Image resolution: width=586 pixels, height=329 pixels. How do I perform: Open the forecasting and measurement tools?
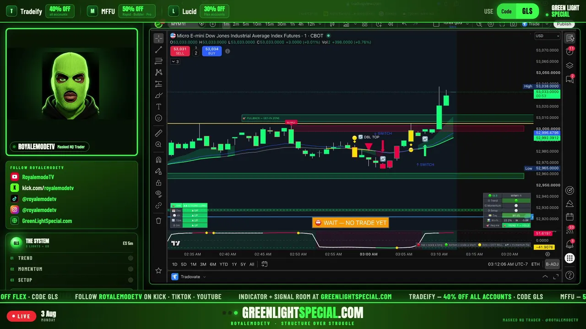158,84
